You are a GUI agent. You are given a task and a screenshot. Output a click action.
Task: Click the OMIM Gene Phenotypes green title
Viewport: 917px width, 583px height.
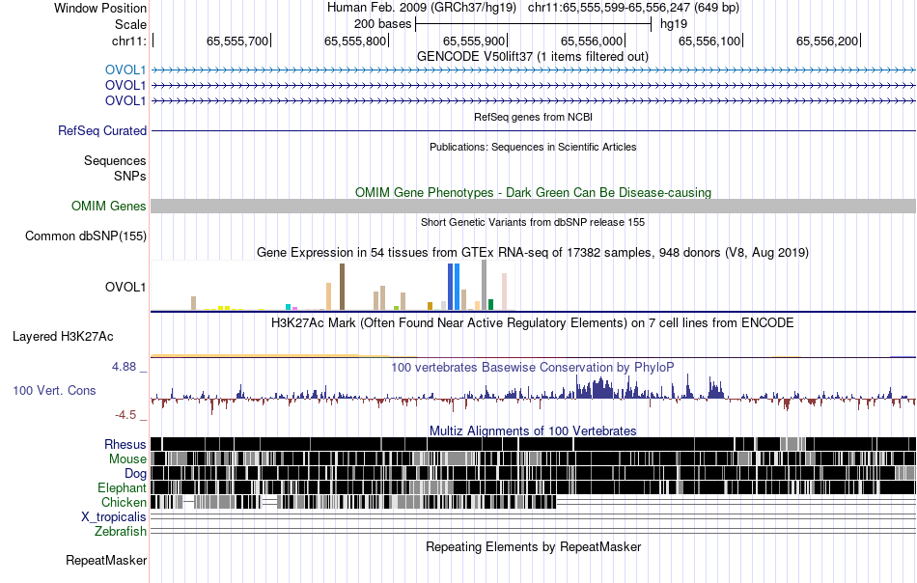click(534, 192)
